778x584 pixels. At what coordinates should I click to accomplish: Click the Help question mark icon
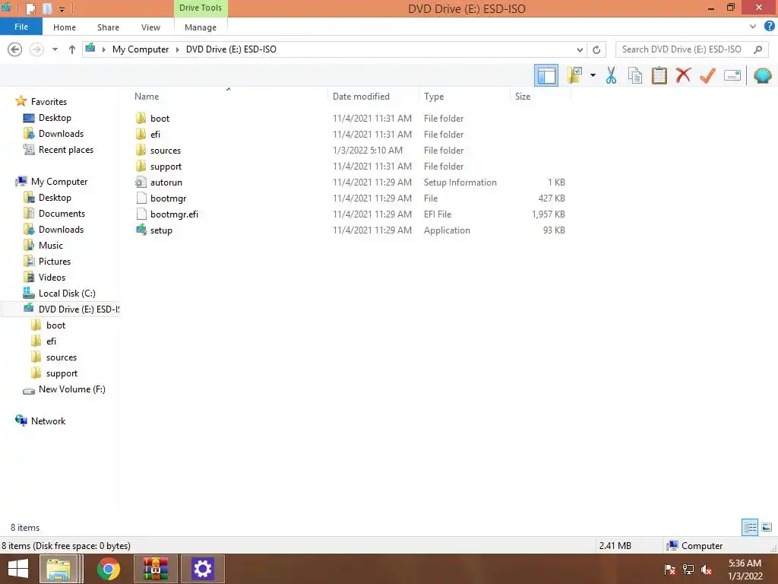pos(769,27)
